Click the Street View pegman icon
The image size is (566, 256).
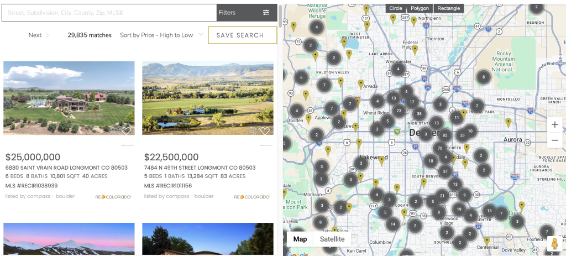554,244
